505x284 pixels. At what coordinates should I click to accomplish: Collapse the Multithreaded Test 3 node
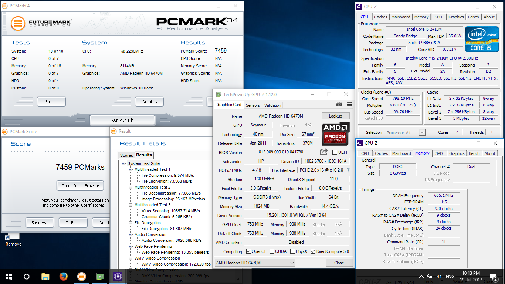click(131, 205)
